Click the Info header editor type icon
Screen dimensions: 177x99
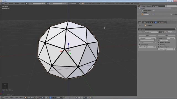click(2, 4)
